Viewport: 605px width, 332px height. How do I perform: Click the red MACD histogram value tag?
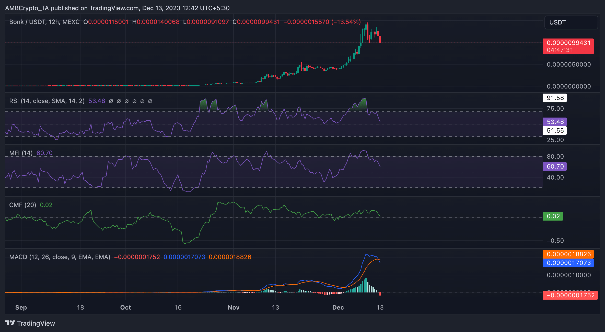(x=570, y=295)
